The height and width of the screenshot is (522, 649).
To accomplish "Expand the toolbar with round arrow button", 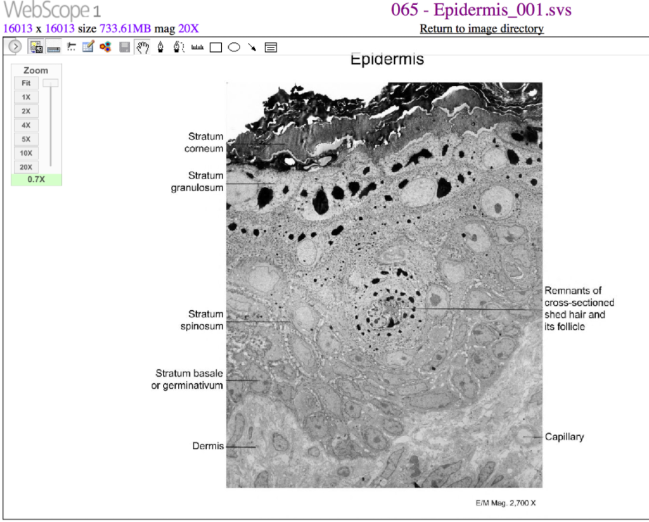I will pyautogui.click(x=15, y=47).
